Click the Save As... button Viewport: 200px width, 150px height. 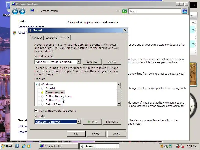pyautogui.click(x=92, y=62)
